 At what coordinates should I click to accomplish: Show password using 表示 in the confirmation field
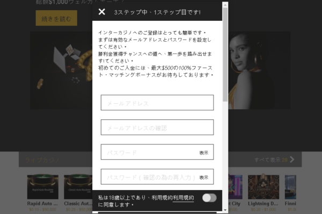point(204,177)
